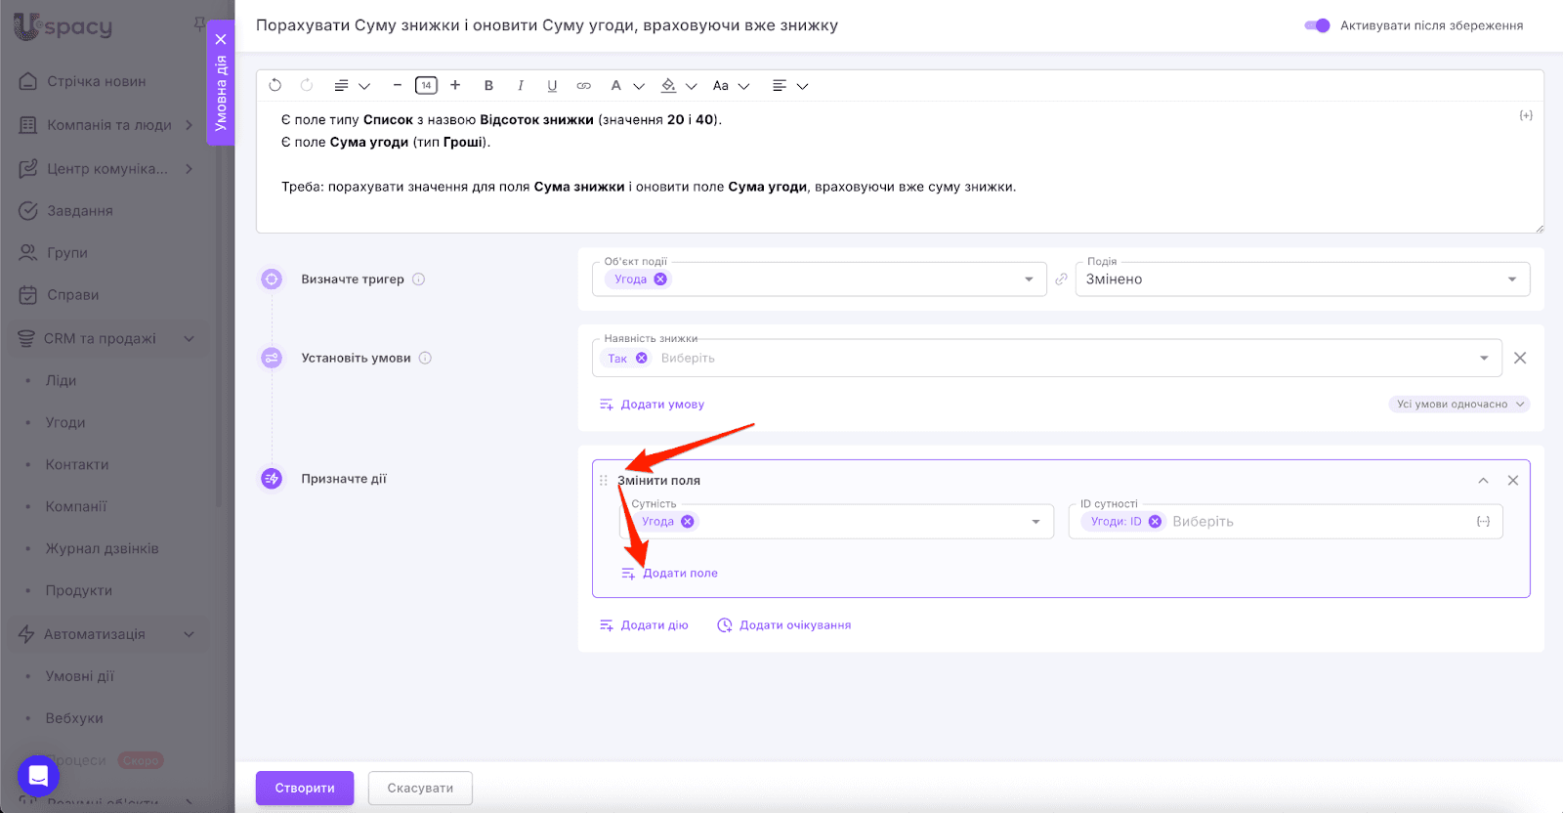Remove the Угода tag from trigger object
This screenshot has height=813, width=1563.
pos(660,279)
